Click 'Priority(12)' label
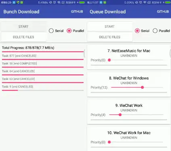Image resolution: width=171 pixels, height=151 pixels. coord(99,88)
